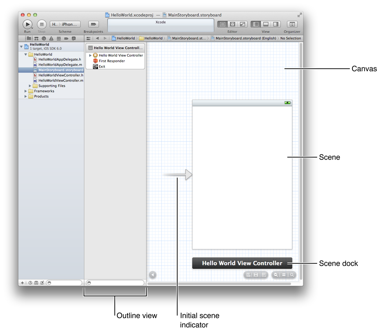Show the Utilities panel via View control

[x=275, y=24]
